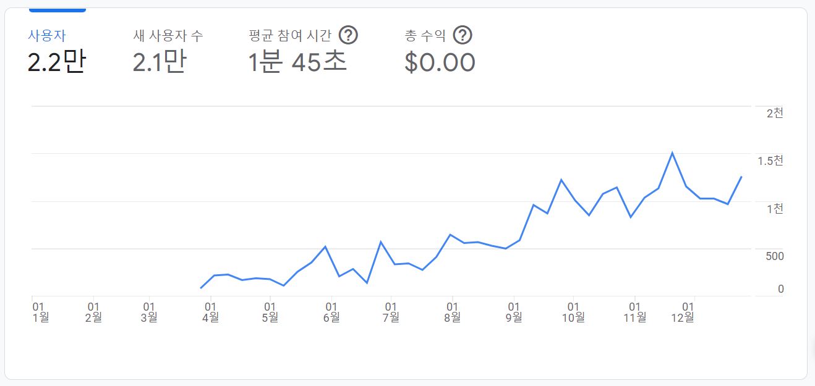The height and width of the screenshot is (386, 815).
Task: Select the 평균 참여 시간 metric label
Action: tap(290, 36)
